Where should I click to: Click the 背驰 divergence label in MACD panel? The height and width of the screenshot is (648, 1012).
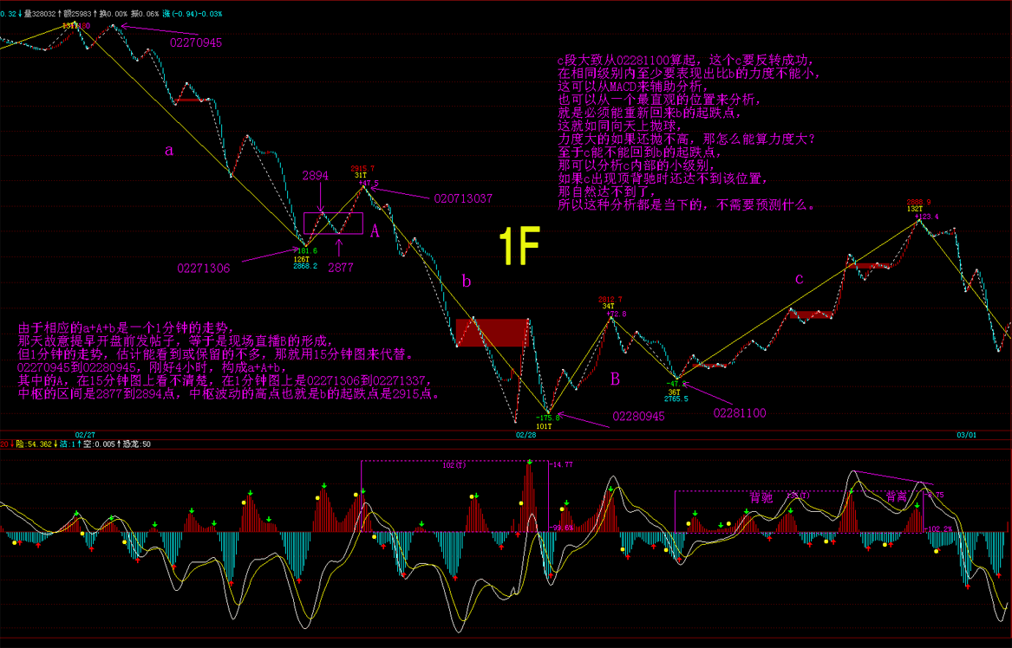click(x=761, y=498)
